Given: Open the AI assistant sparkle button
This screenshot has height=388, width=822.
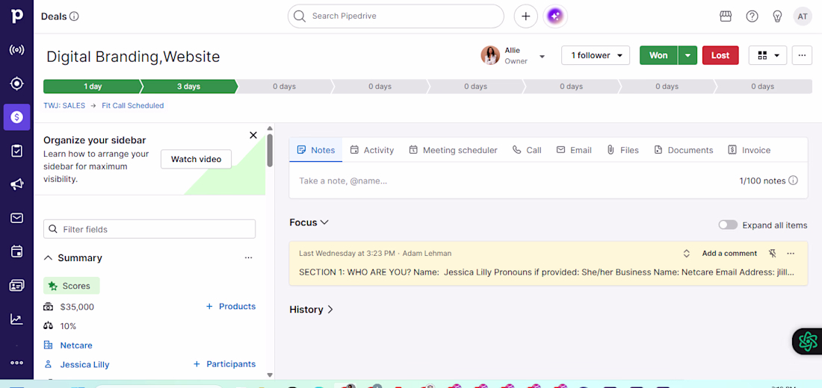Looking at the screenshot, I should [555, 16].
